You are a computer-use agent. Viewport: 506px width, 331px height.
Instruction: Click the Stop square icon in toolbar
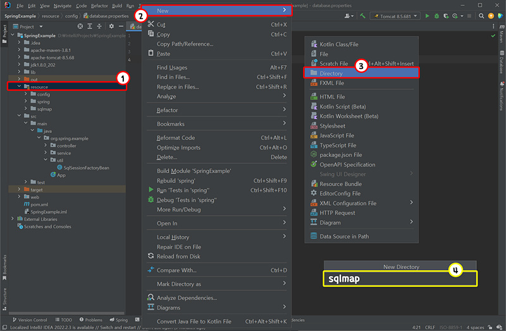[x=469, y=16]
